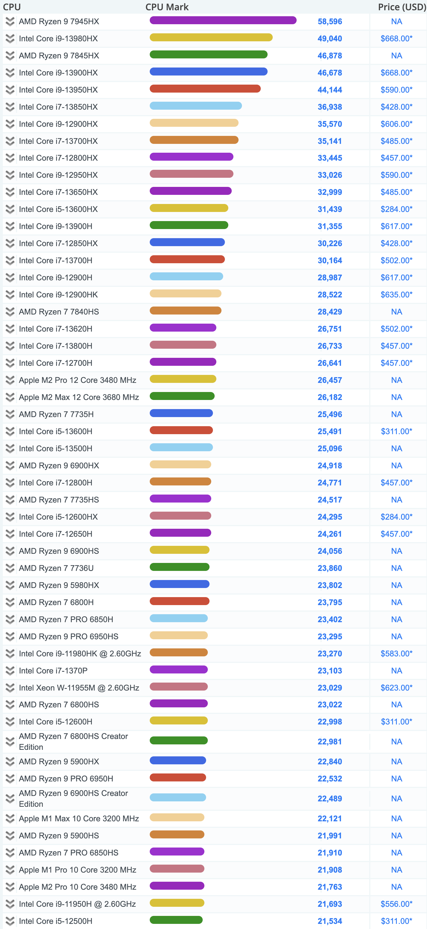Image resolution: width=427 pixels, height=929 pixels.
Task: Click the $668.00* price for i9-13980HX
Action: pyautogui.click(x=396, y=38)
